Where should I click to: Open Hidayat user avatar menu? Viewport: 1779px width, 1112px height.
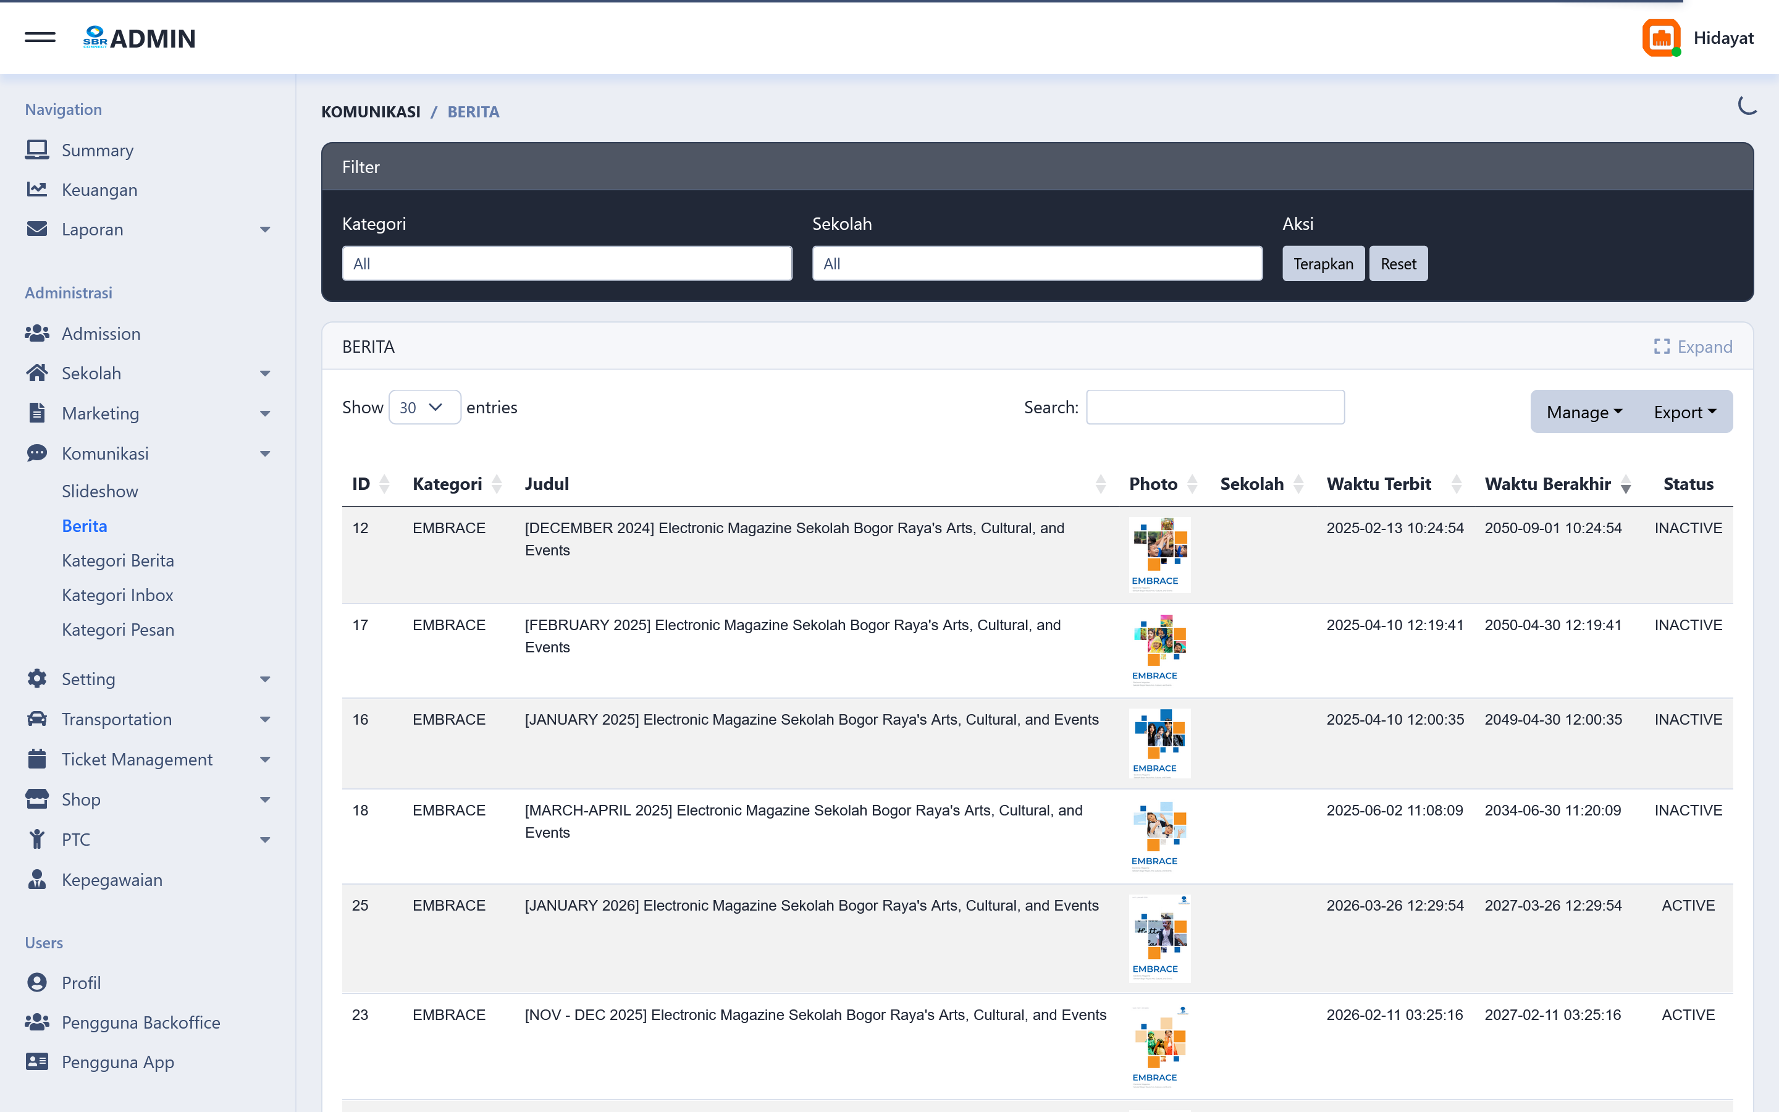tap(1660, 38)
